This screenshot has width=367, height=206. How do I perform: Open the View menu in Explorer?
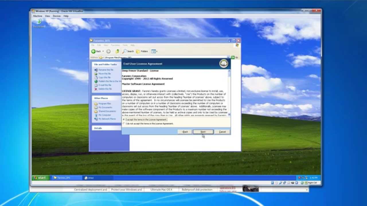(x=106, y=45)
